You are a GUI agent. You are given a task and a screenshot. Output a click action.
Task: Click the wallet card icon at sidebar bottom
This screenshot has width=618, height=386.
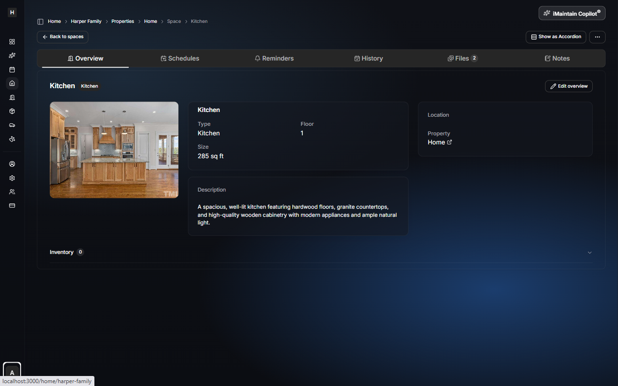point(12,205)
